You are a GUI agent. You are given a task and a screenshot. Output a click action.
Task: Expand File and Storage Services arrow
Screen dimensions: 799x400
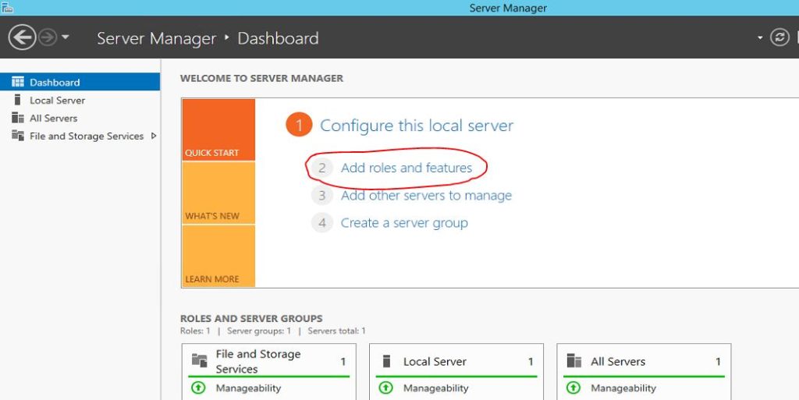tap(154, 136)
